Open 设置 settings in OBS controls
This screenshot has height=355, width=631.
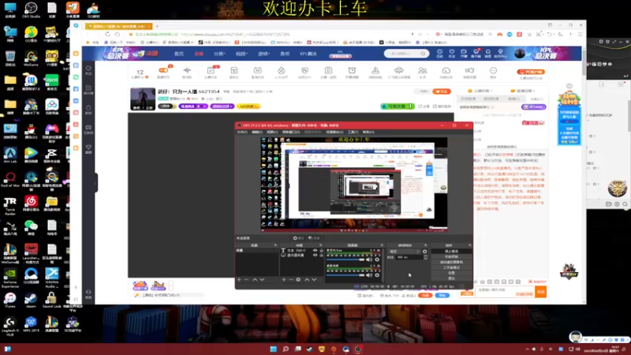(x=451, y=272)
